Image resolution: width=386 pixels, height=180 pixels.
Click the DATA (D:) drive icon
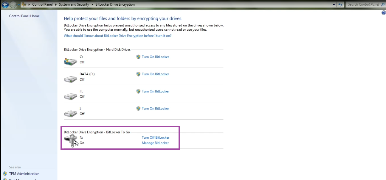(x=70, y=79)
